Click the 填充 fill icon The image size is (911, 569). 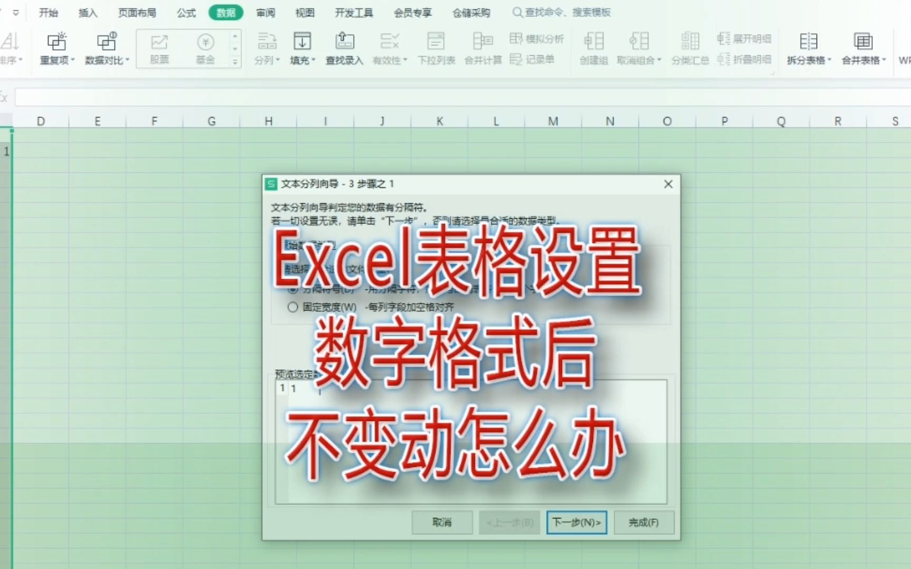[x=302, y=41]
